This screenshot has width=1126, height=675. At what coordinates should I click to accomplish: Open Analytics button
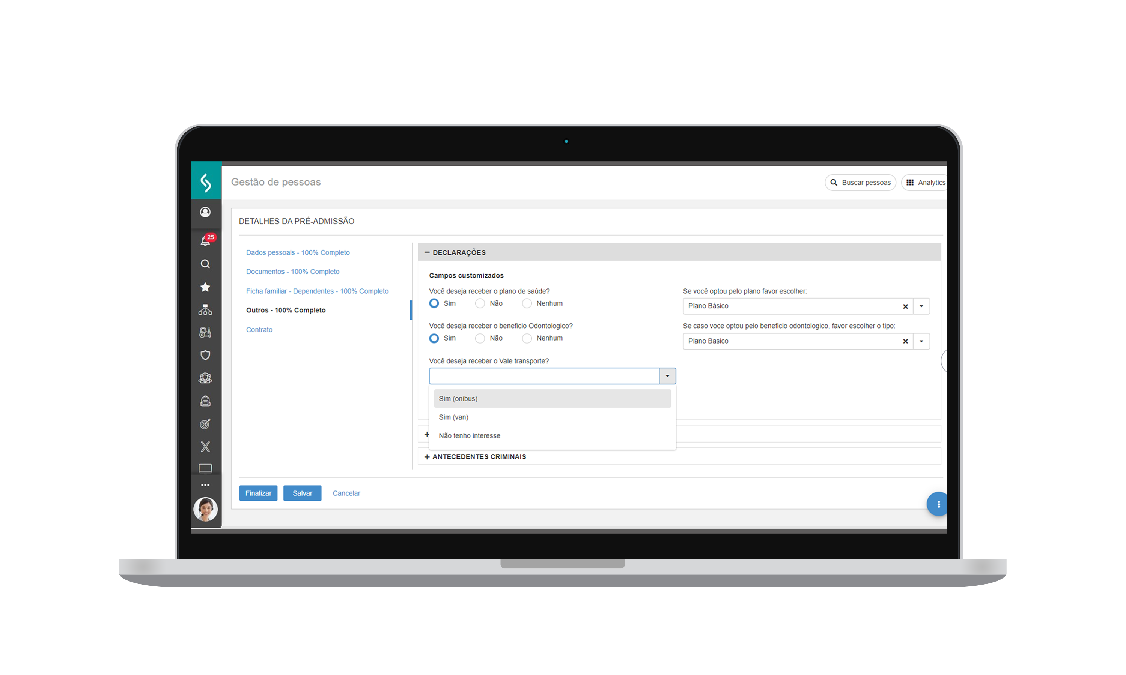click(x=924, y=182)
